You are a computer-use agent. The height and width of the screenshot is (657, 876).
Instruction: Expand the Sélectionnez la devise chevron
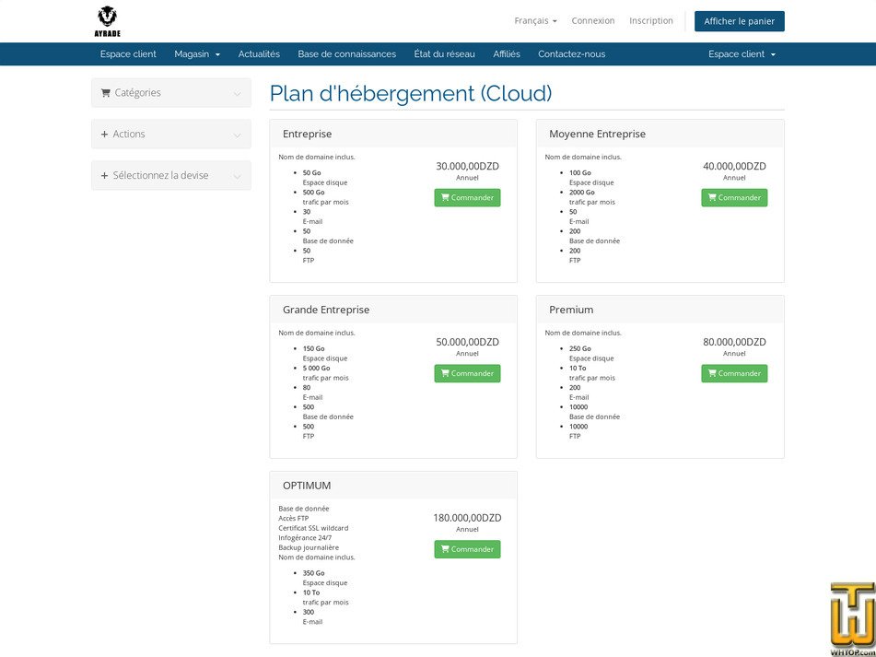pos(238,177)
